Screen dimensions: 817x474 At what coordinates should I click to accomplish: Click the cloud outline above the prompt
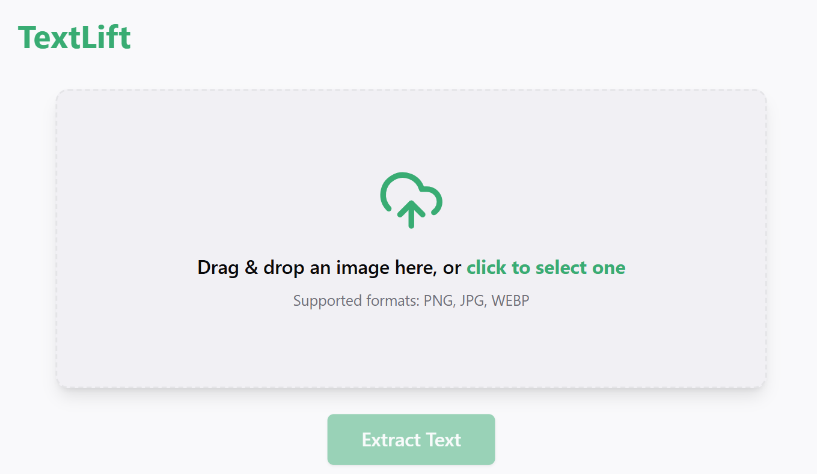411,192
